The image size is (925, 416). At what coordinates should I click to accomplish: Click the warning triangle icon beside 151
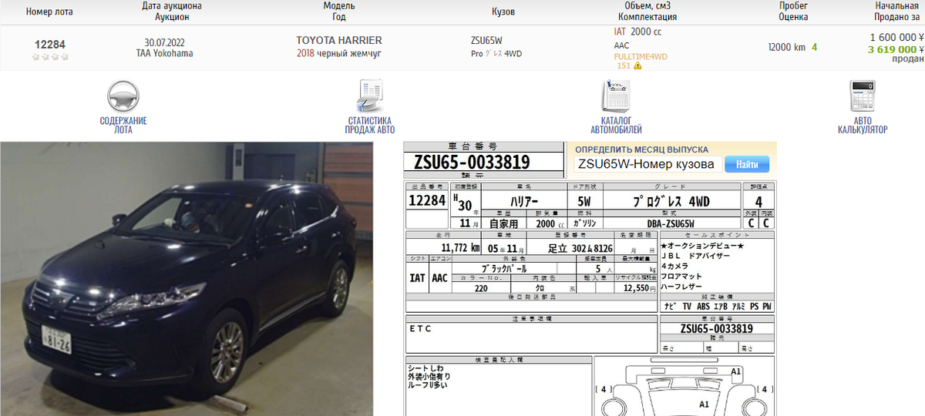coord(637,66)
